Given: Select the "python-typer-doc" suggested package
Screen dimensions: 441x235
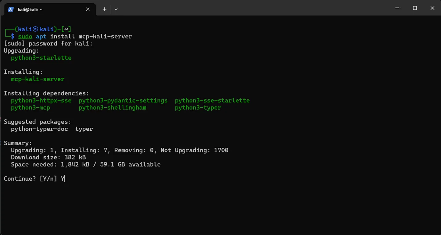Looking at the screenshot, I should [39, 129].
